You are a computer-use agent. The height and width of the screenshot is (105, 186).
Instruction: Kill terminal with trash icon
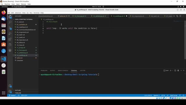[x=178, y=71]
